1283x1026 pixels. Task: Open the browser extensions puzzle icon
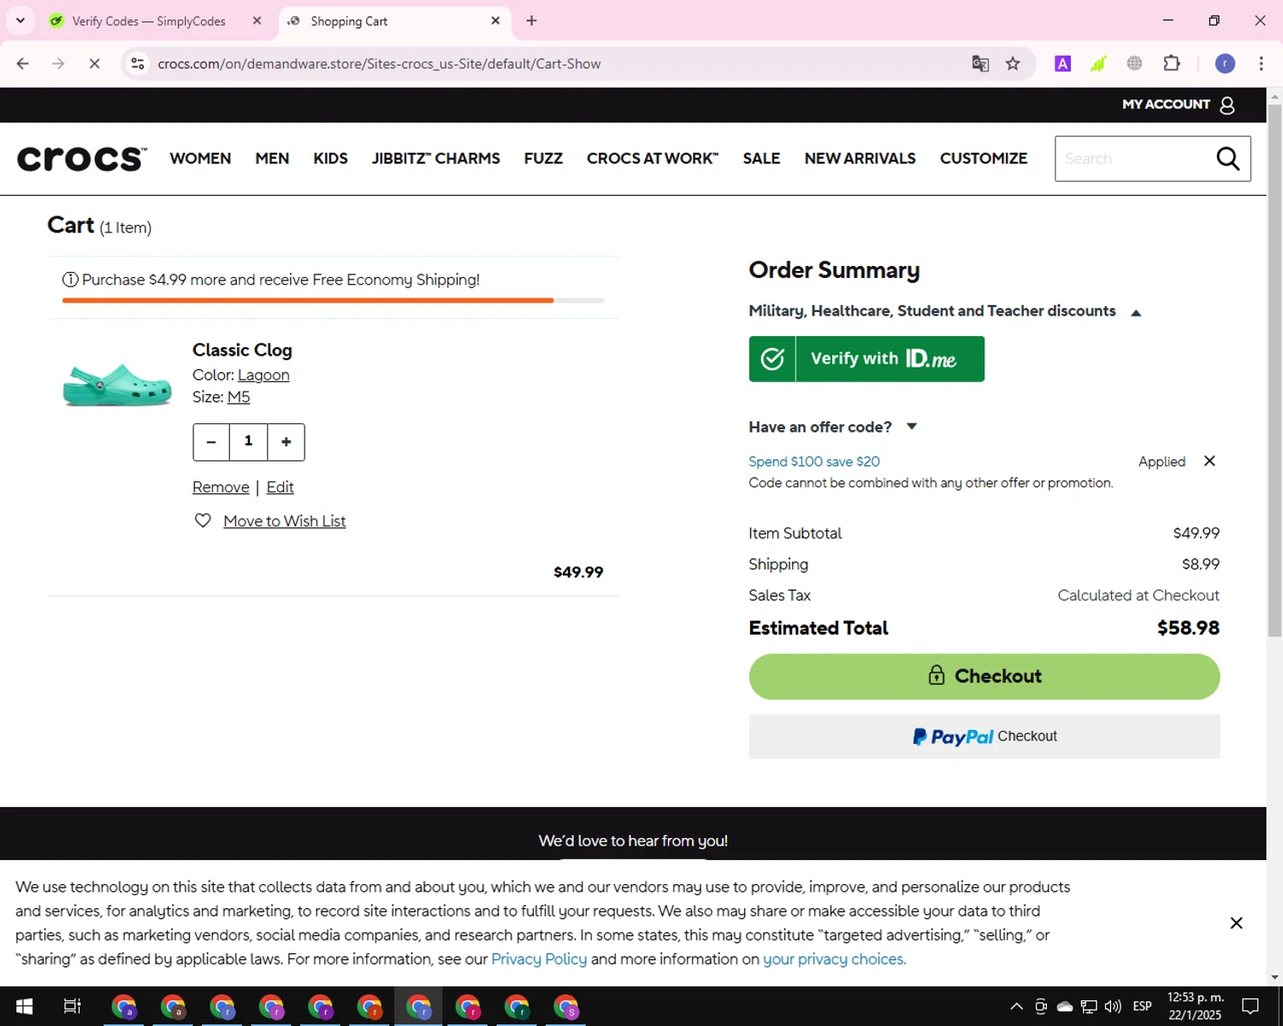click(1172, 63)
